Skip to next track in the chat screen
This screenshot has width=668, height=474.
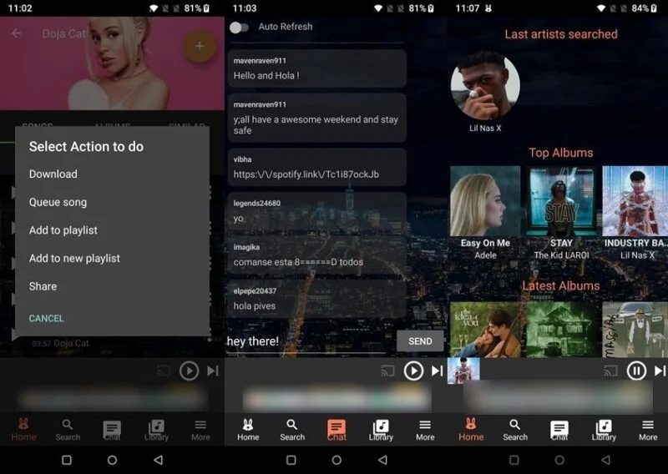coord(437,371)
